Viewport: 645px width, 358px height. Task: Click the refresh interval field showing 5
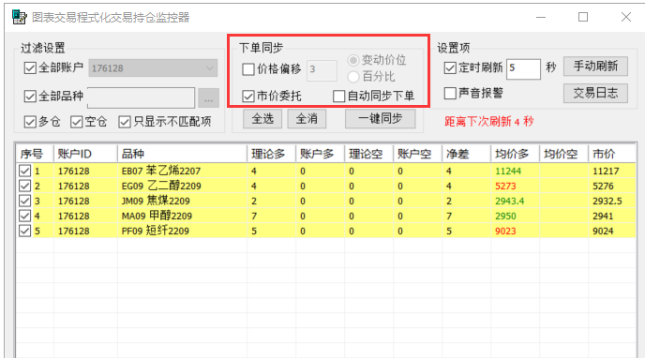pyautogui.click(x=523, y=68)
